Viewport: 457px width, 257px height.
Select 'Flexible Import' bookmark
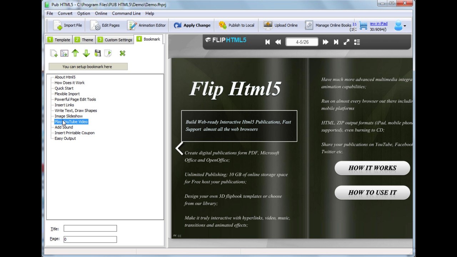point(67,94)
